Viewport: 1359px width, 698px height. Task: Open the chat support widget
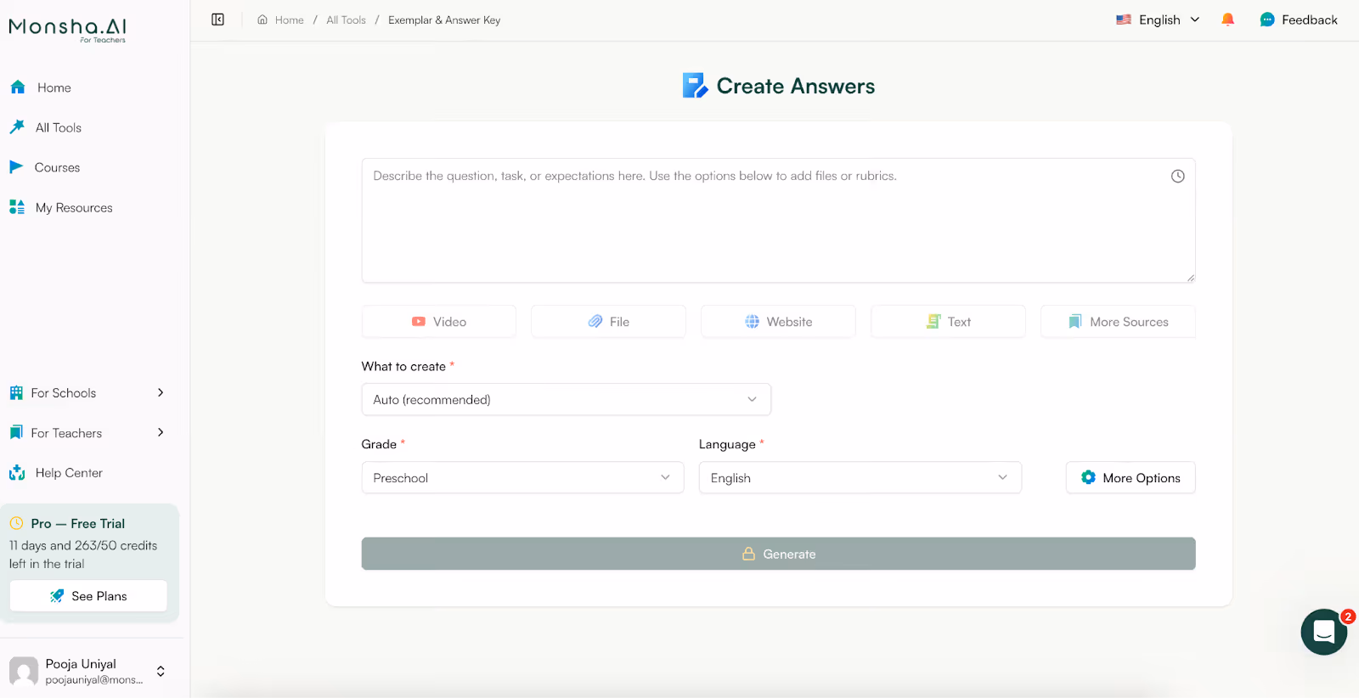[1323, 632]
